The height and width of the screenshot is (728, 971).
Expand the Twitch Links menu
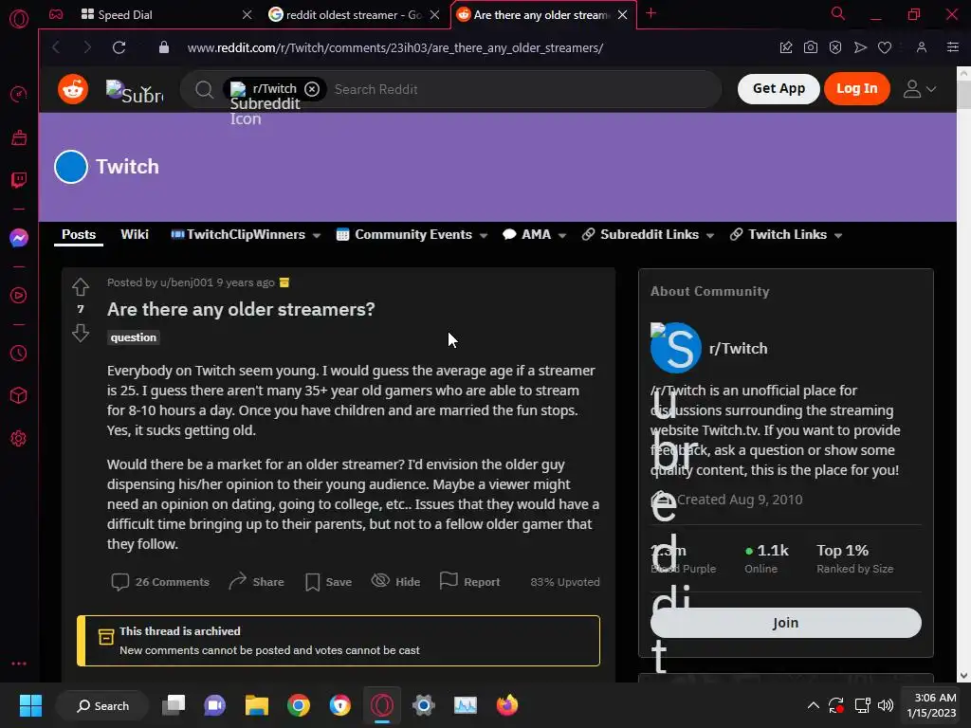[x=786, y=235]
